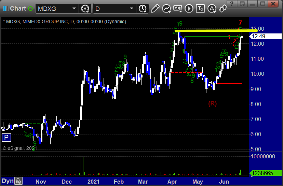Click the 12.00 price axis label
The width and height of the screenshot is (283, 186).
tap(257, 44)
